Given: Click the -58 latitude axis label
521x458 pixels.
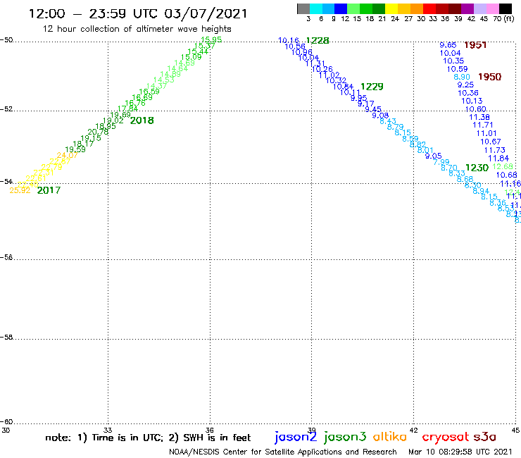Looking at the screenshot, I should (x=6, y=338).
